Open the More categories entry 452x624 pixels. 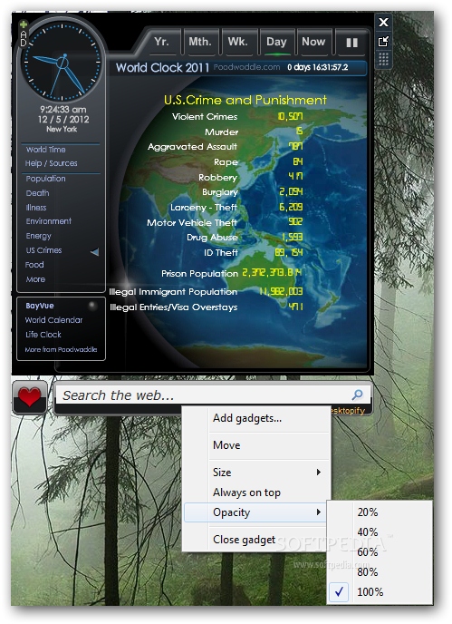[x=35, y=279]
